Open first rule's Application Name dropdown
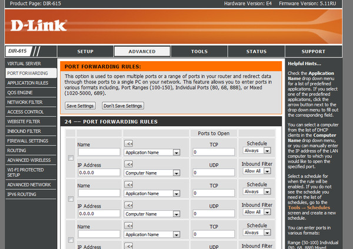 click(x=152, y=152)
